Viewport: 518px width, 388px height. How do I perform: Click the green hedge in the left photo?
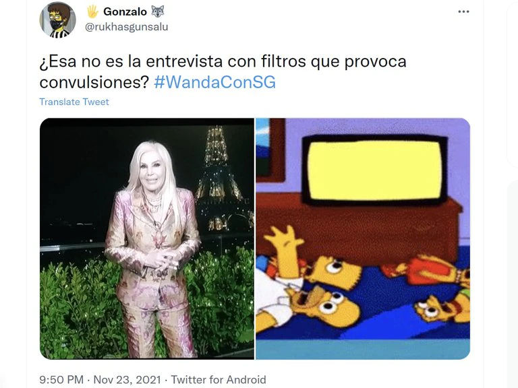[74, 305]
